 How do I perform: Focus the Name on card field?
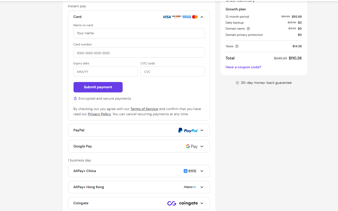click(x=139, y=33)
